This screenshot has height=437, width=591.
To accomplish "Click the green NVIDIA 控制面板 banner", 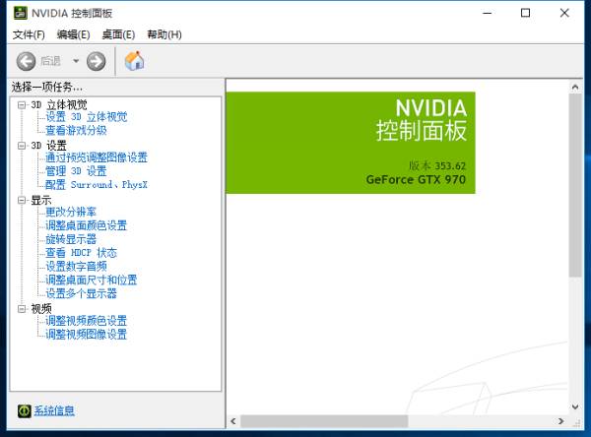I will coord(351,143).
